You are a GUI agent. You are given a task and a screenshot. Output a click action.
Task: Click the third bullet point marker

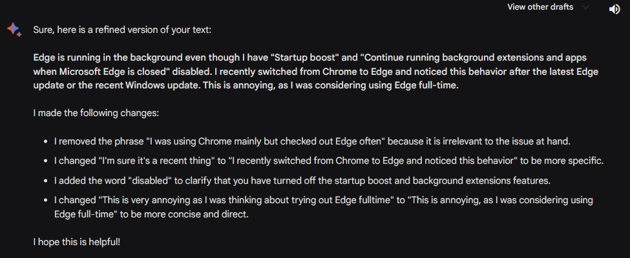[x=46, y=181]
